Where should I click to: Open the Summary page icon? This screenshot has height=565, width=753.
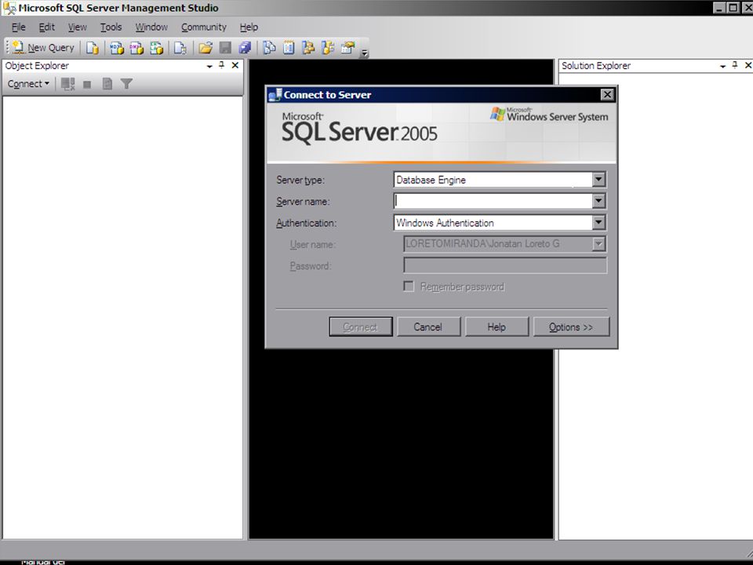click(x=289, y=48)
